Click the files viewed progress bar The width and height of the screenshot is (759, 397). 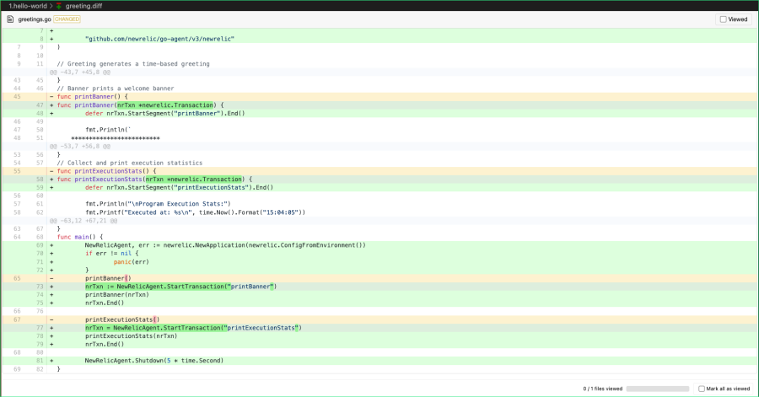click(659, 389)
